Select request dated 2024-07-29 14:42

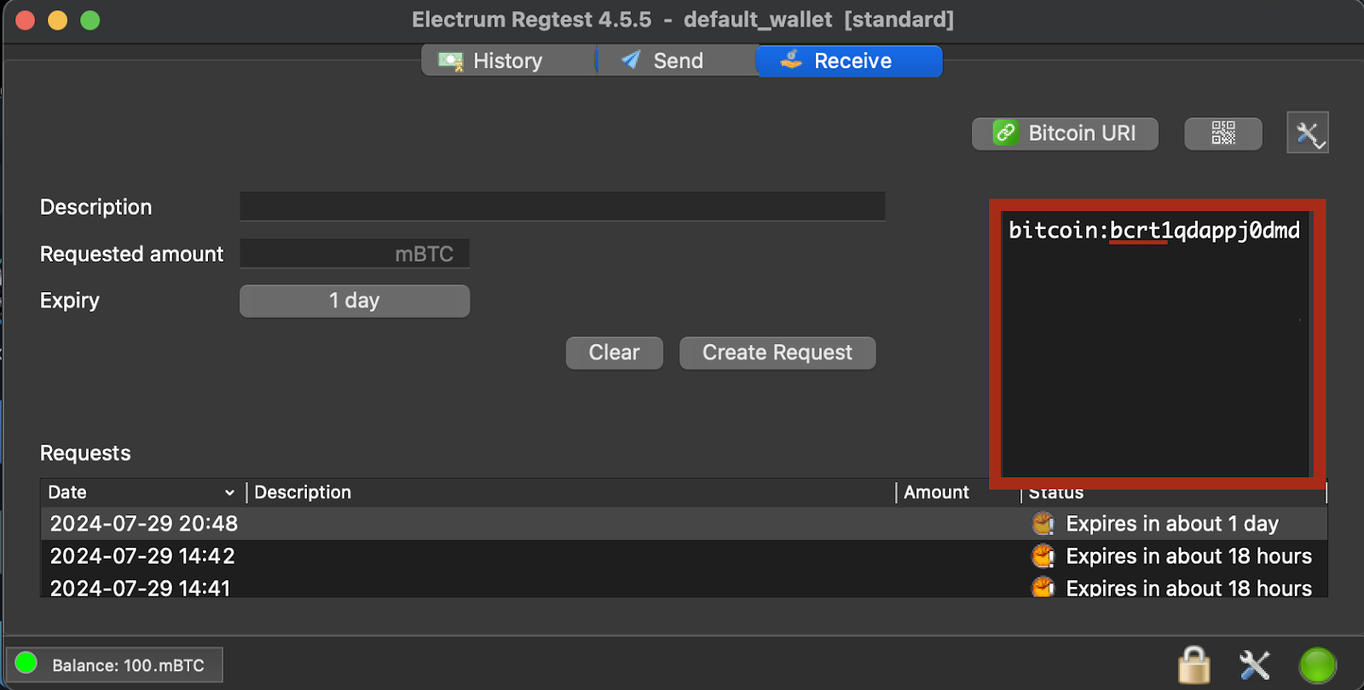pos(684,556)
